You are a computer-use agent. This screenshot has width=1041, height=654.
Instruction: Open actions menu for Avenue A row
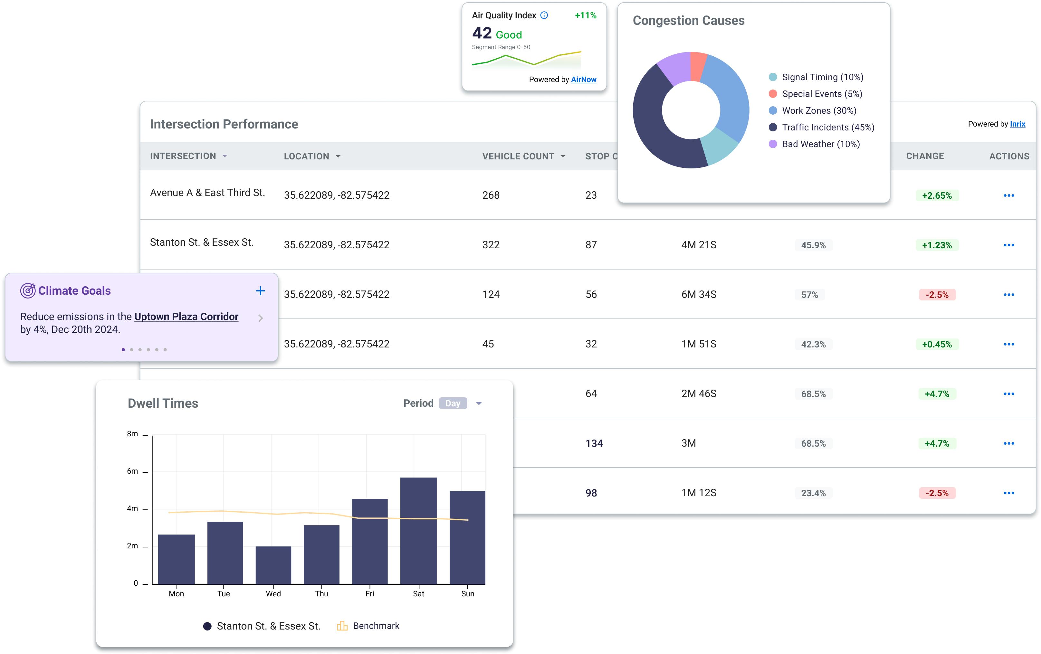click(x=1008, y=195)
